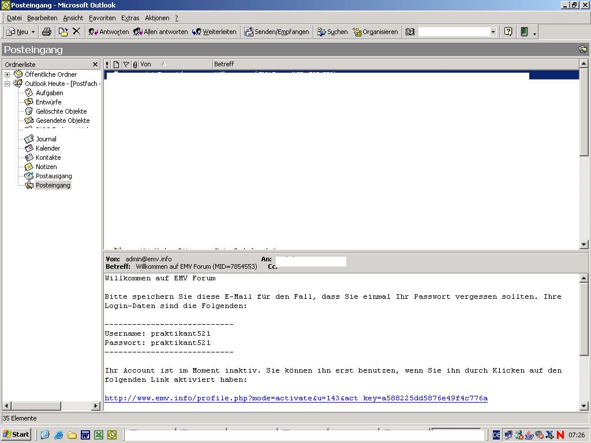591x443 pixels.
Task: Click the red N icon in system tray
Action: coord(560,435)
